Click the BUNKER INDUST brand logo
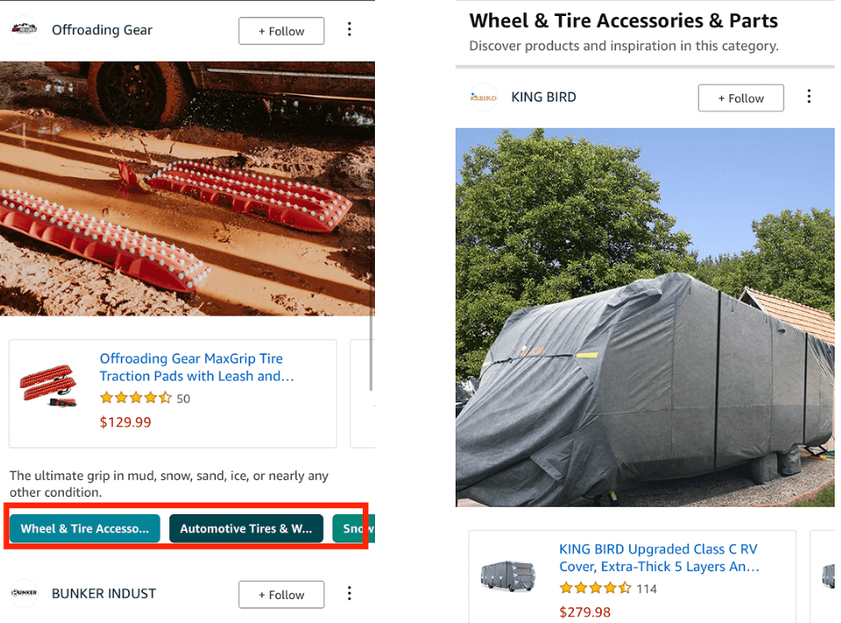This screenshot has width=841, height=623. (x=24, y=593)
